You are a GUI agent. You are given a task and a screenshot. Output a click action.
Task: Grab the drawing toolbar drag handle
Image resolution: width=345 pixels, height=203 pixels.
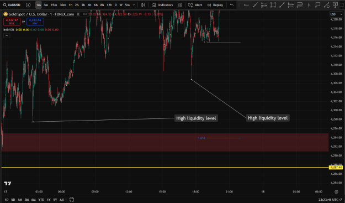click(x=239, y=5)
